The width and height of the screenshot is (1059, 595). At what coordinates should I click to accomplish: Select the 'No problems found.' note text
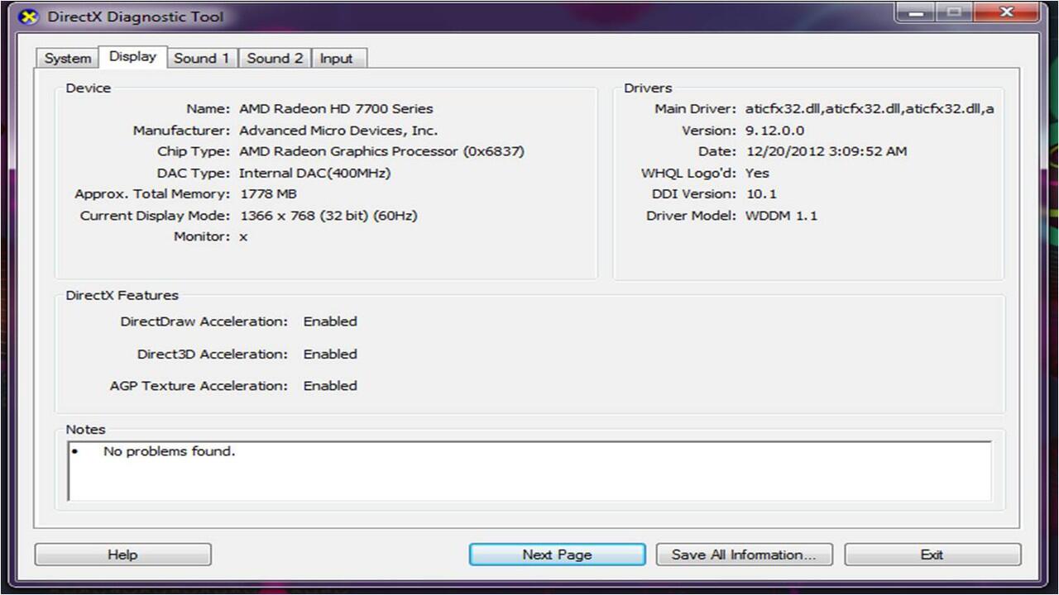coord(170,452)
